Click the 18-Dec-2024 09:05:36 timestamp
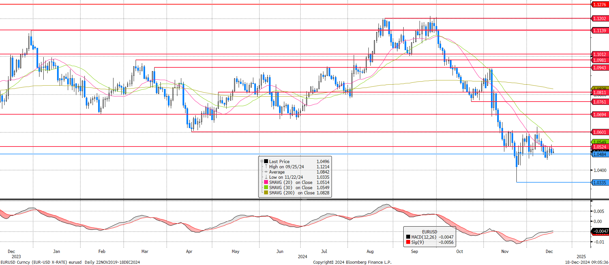Image resolution: width=609 pixels, height=265 pixels. [587, 262]
